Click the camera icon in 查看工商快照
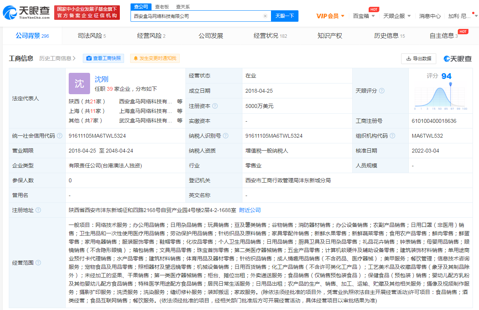Image resolution: width=479 pixels, height=310 pixels. (x=89, y=58)
